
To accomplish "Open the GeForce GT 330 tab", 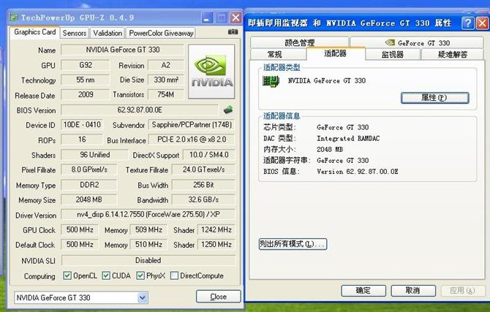I will pos(417,42).
